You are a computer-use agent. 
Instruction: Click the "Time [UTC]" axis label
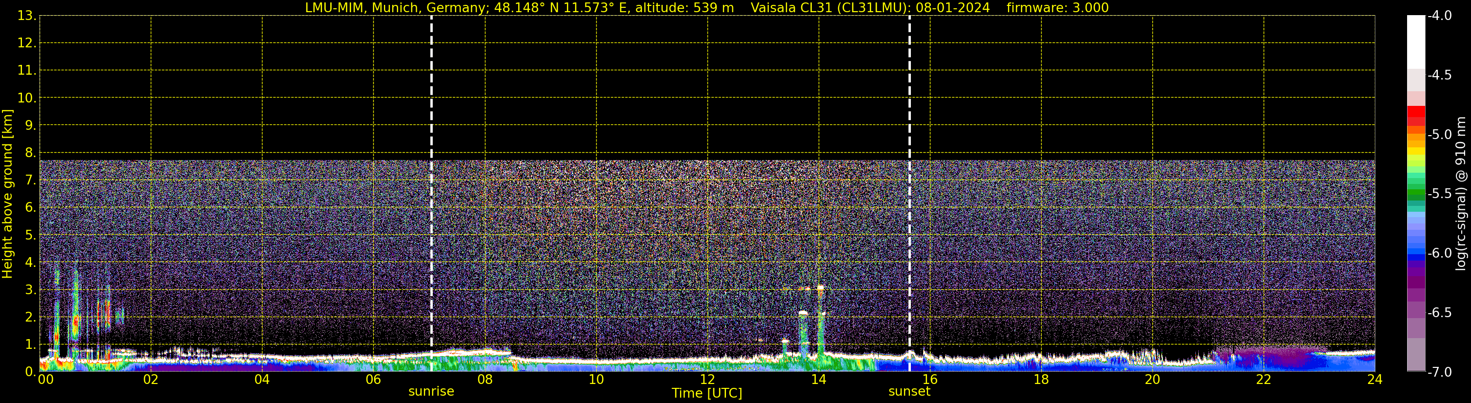(707, 393)
